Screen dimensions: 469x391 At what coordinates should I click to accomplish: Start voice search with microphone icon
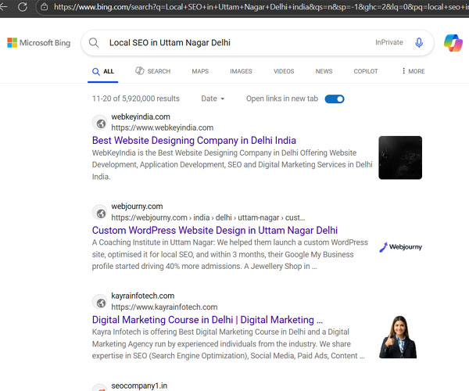click(419, 43)
